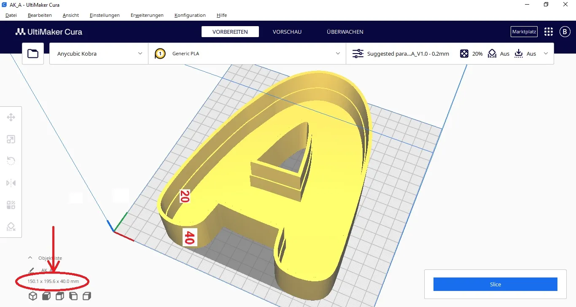This screenshot has width=576, height=307.
Task: Click the pencil icon beside AK_A
Action: point(31,270)
